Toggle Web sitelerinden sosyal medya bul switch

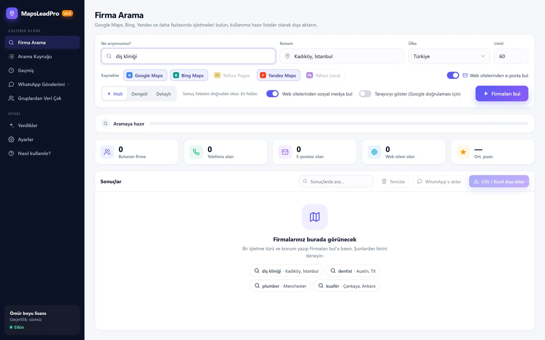(x=272, y=93)
